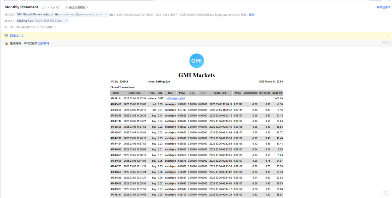Click the Commission column header
Image resolution: width=392 pixels, height=198 pixels.
pyautogui.click(x=251, y=93)
